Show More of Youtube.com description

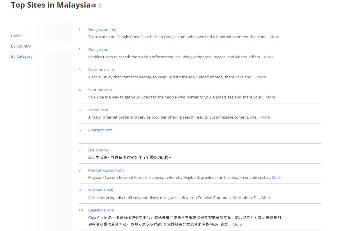[270, 97]
